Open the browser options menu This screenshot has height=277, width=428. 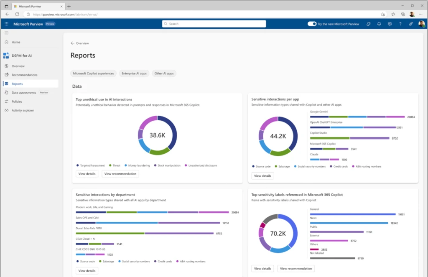(421, 14)
